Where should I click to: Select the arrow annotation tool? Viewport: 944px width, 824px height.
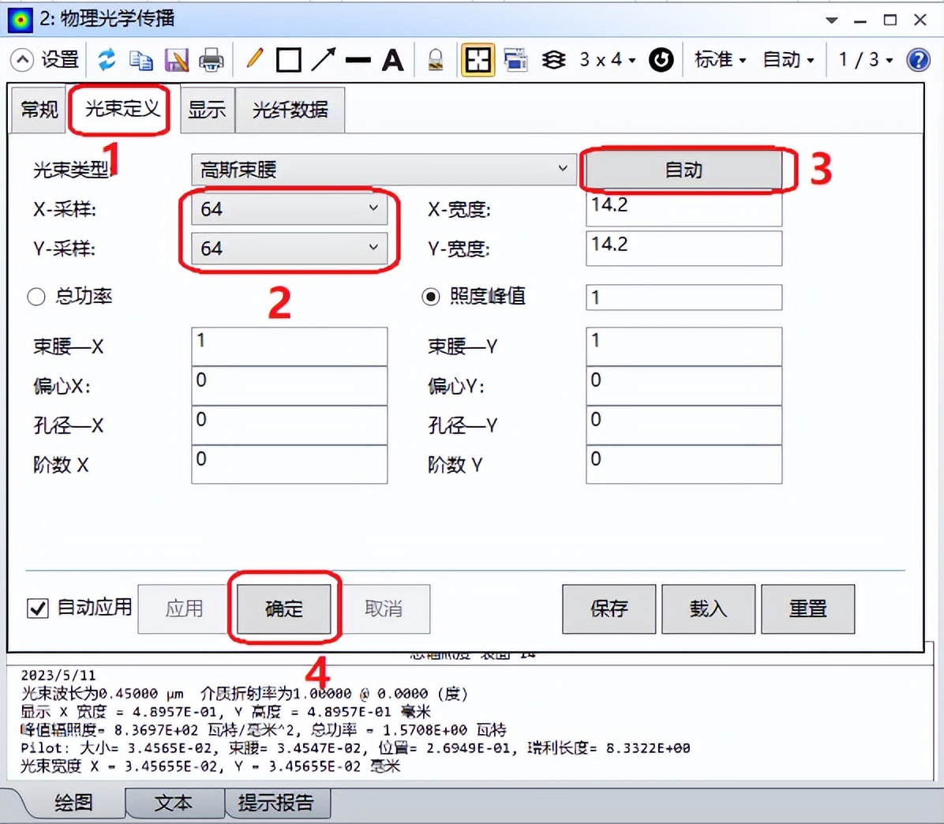pos(324,59)
